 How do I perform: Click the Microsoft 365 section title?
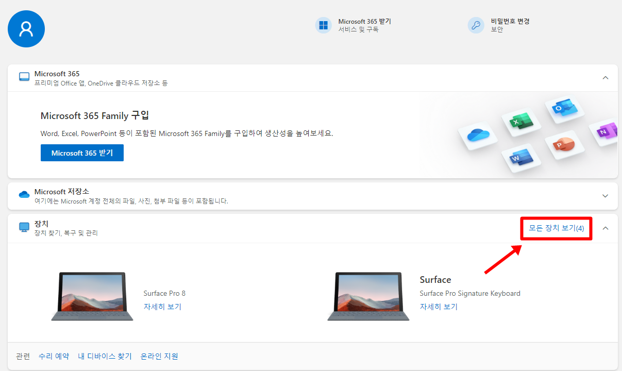[x=57, y=74]
